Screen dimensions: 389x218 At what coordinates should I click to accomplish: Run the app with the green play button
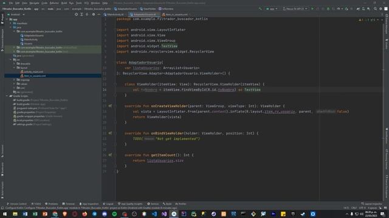point(312,8)
